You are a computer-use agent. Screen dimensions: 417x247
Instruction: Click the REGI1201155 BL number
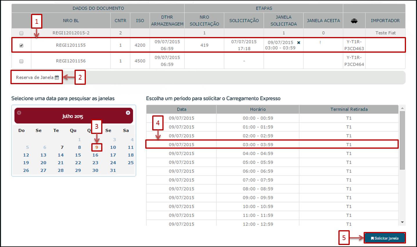[x=71, y=45]
